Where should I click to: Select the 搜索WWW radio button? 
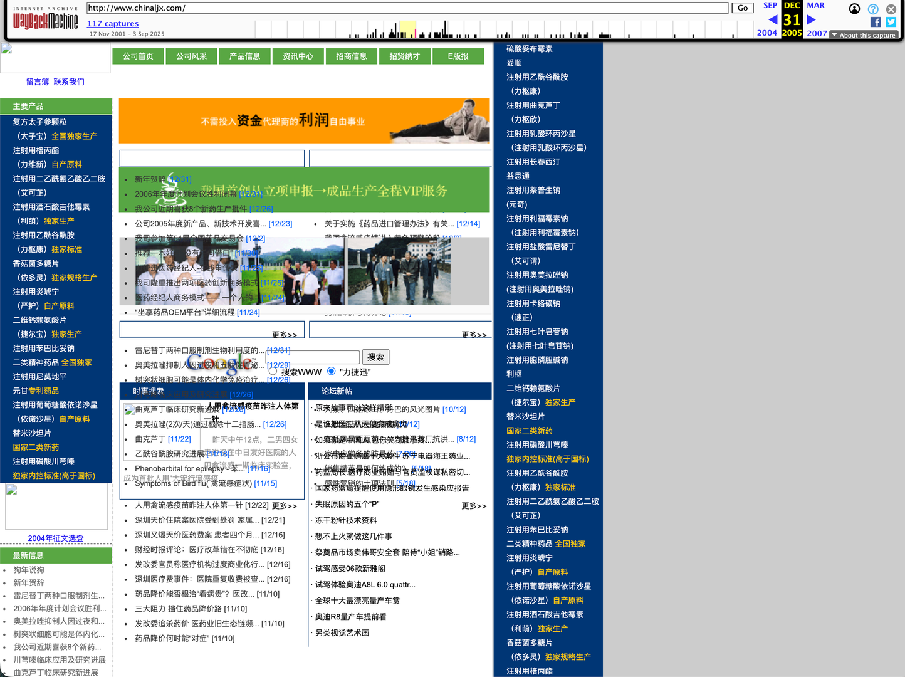click(273, 371)
